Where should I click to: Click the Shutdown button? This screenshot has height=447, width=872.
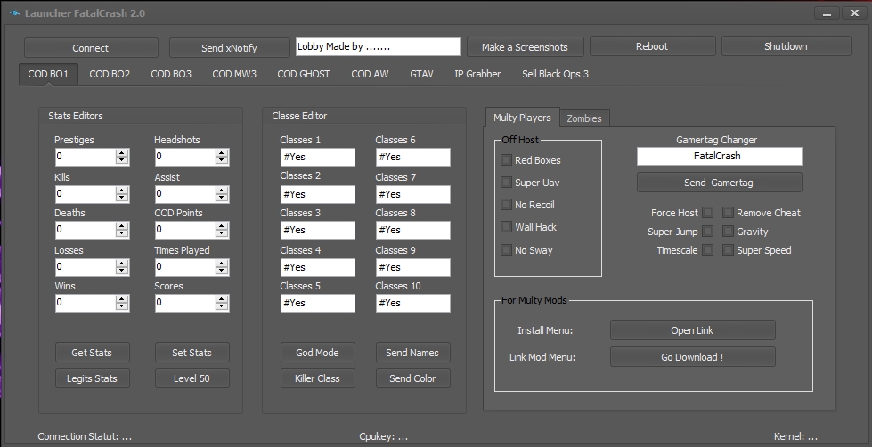(x=786, y=46)
